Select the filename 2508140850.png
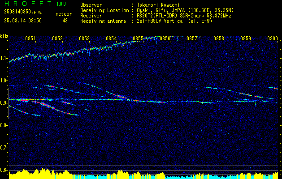282x179 pixels. tap(23, 12)
